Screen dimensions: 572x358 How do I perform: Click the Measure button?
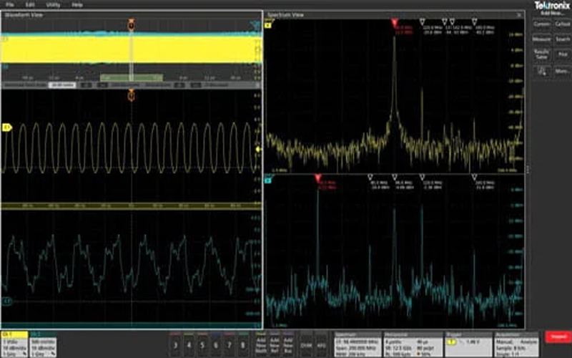tap(541, 39)
